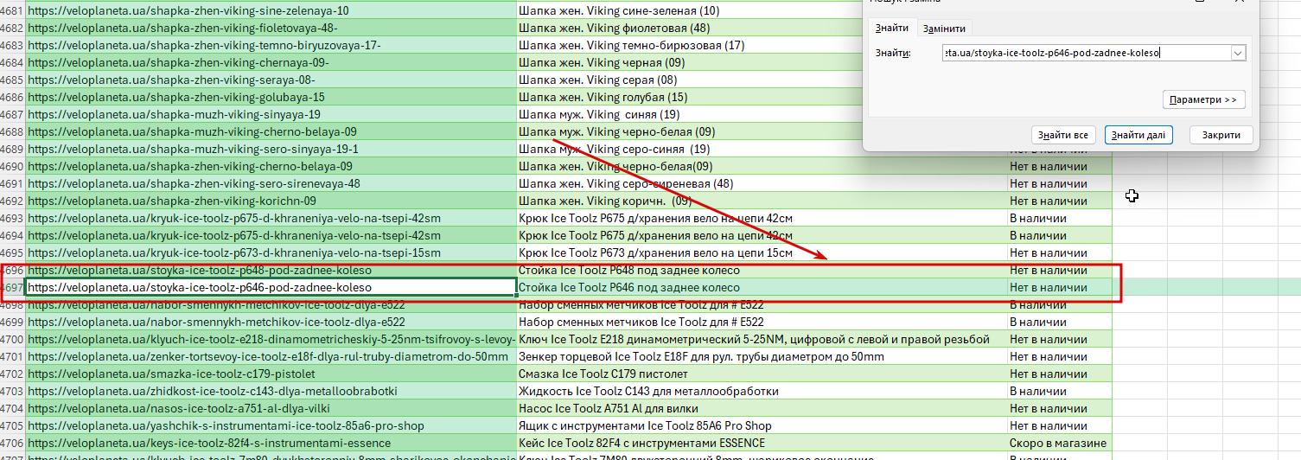This screenshot has width=1301, height=460.
Task: Click into the Знайти search text field
Action: 1087,53
